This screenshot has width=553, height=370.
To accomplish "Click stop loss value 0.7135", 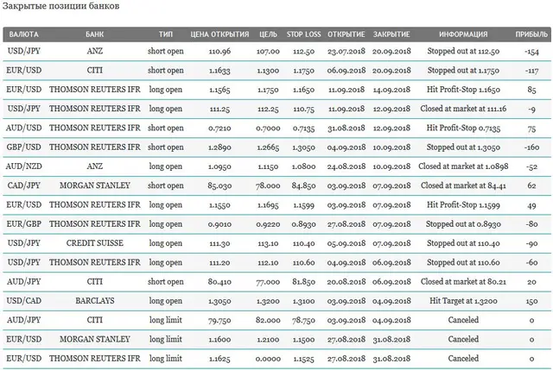I will pos(303,129).
